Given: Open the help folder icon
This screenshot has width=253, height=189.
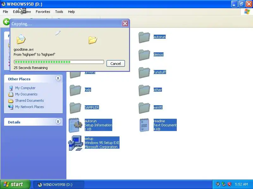Looking at the screenshot, I should click(x=75, y=90).
